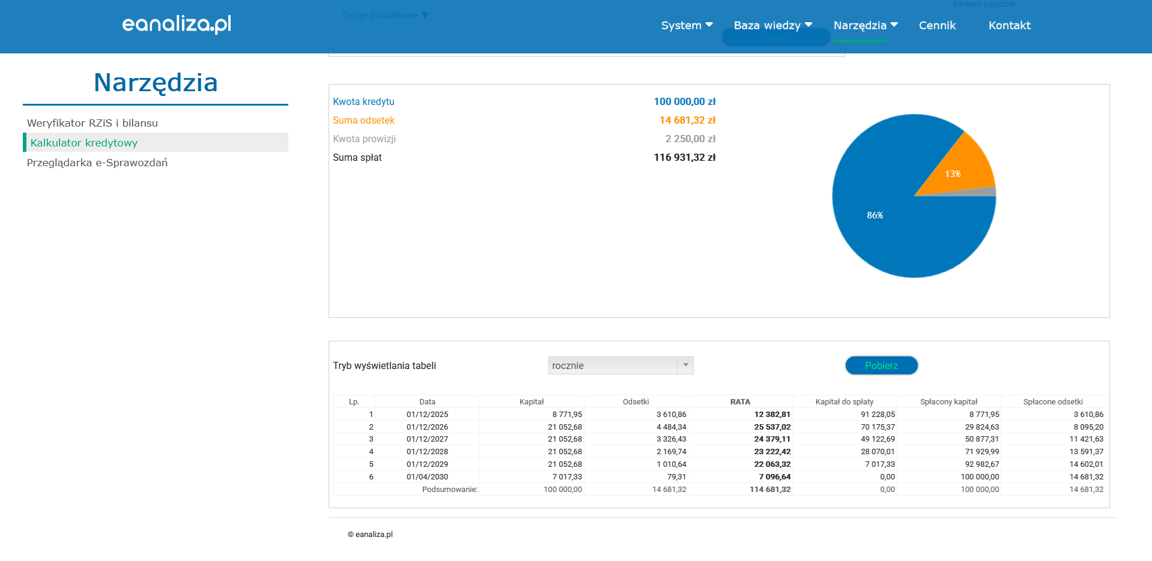Click remaining capital 70 175,37
1152x561 pixels.
[x=878, y=427]
